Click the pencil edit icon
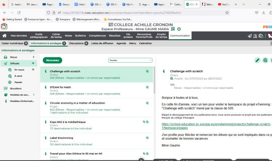 point(258,60)
